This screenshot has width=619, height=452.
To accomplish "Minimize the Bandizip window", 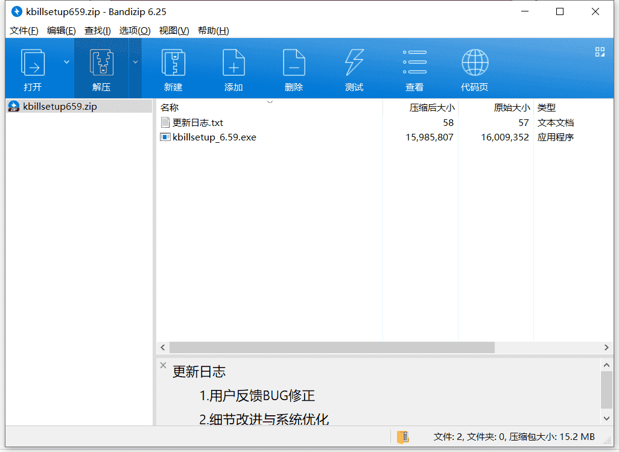I will 525,11.
